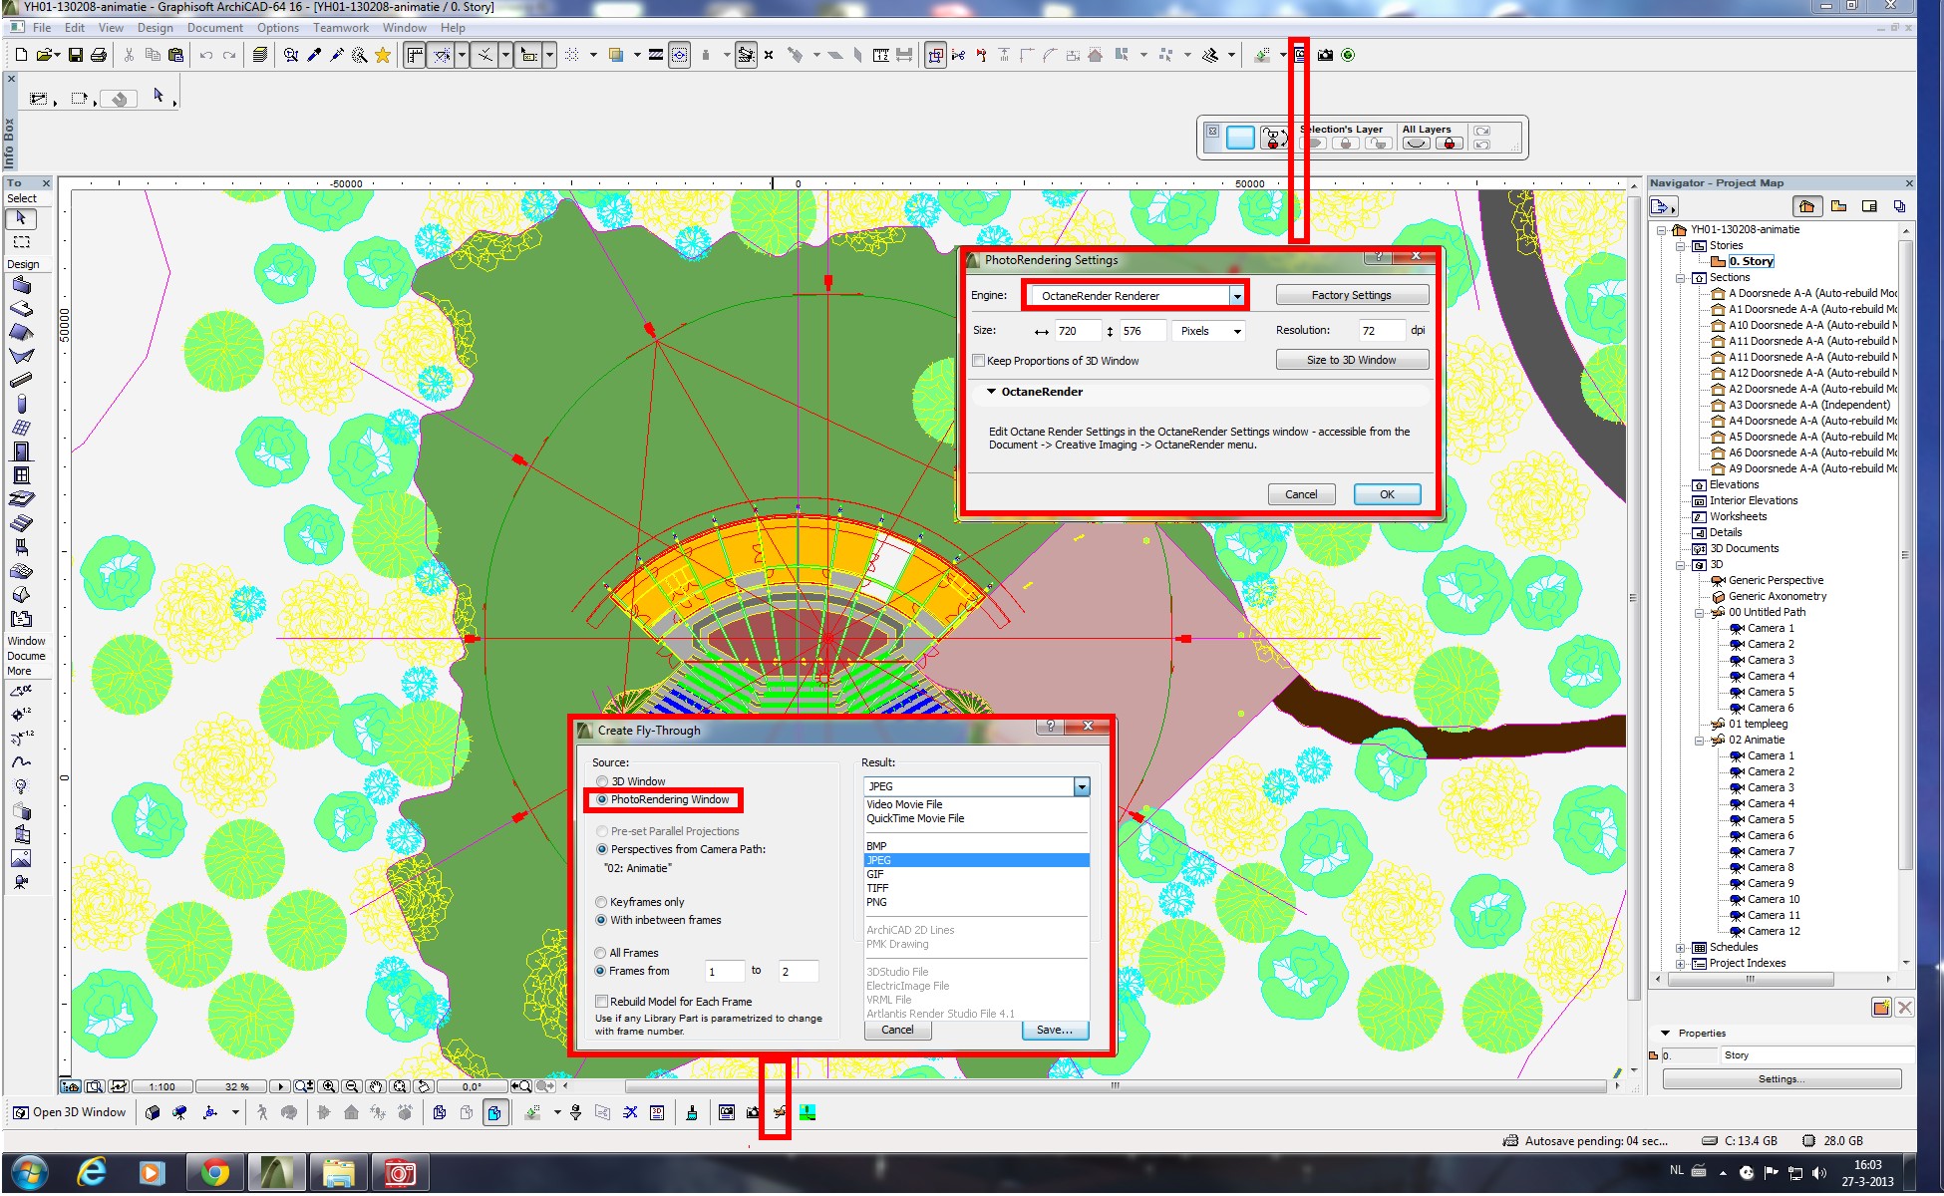Select the Marquee tool in Toolbox
Image resolution: width=1944 pixels, height=1196 pixels.
(x=21, y=242)
